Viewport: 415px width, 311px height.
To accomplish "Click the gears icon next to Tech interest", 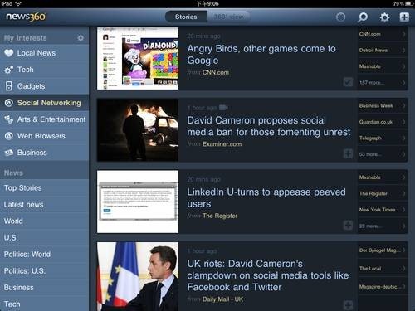I will pyautogui.click(x=8, y=70).
